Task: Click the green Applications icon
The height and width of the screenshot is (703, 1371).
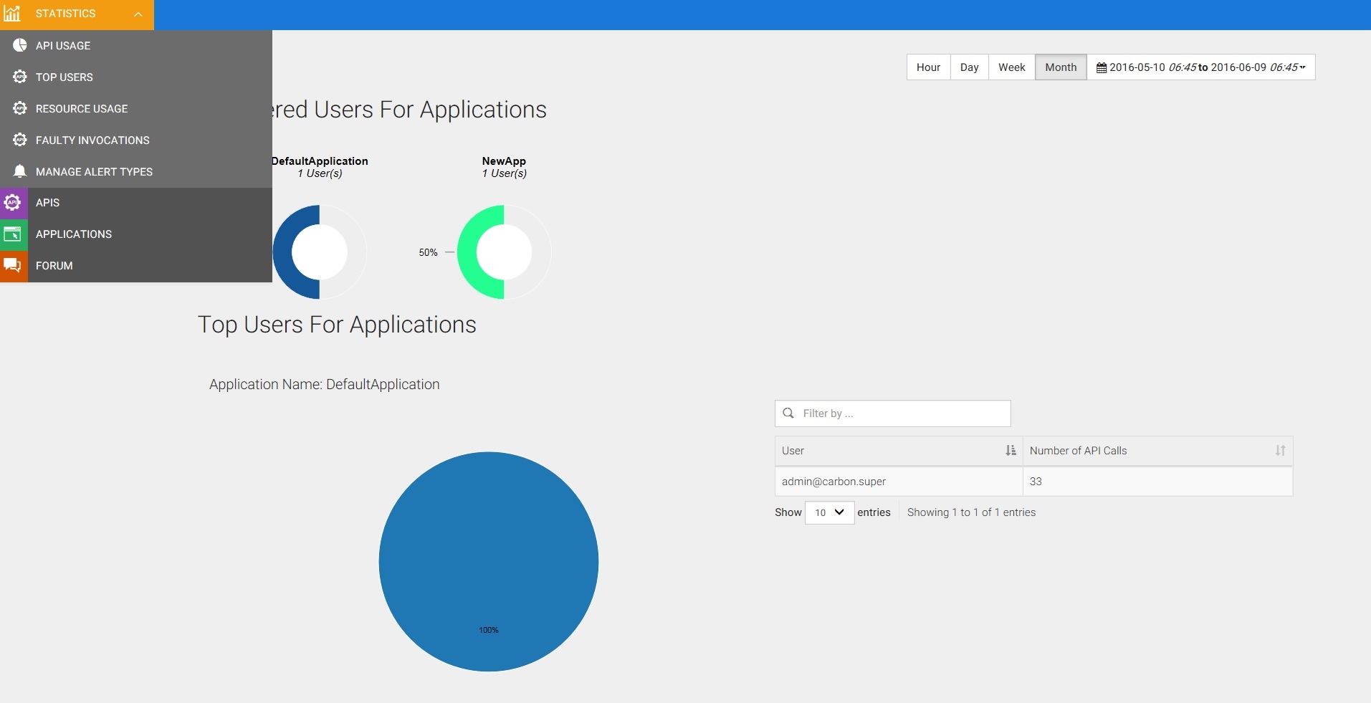Action: (x=13, y=234)
